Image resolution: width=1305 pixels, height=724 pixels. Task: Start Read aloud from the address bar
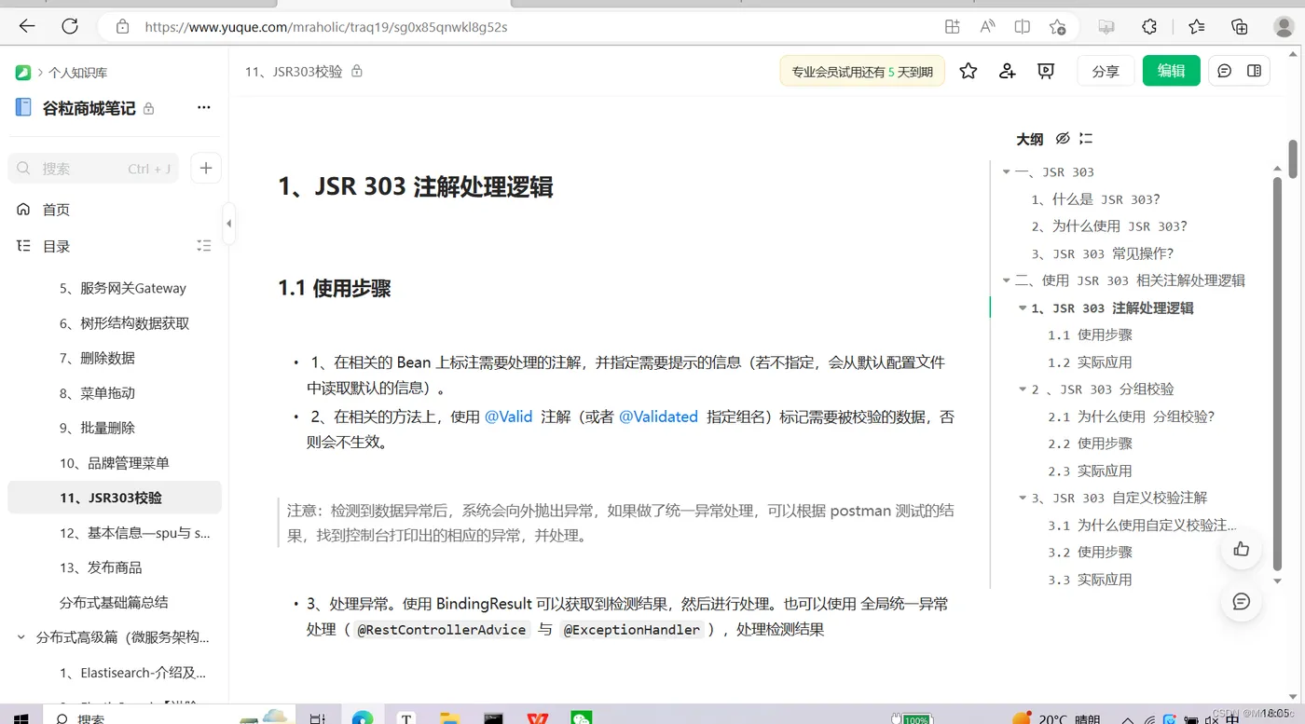coord(987,27)
